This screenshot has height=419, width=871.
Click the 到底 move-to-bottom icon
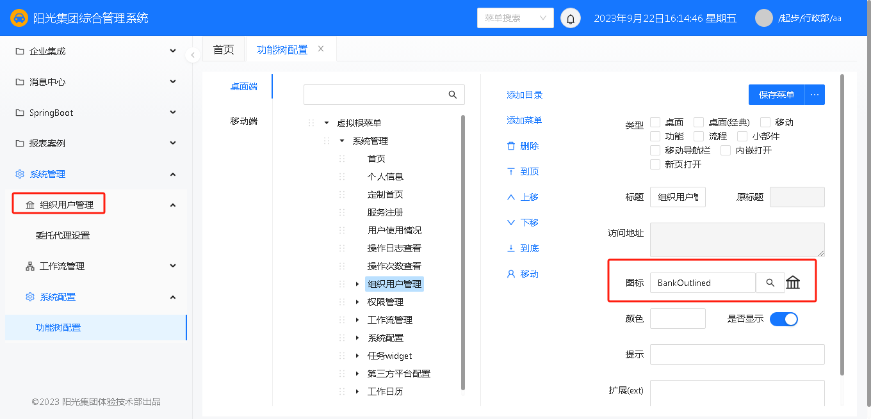coord(511,248)
